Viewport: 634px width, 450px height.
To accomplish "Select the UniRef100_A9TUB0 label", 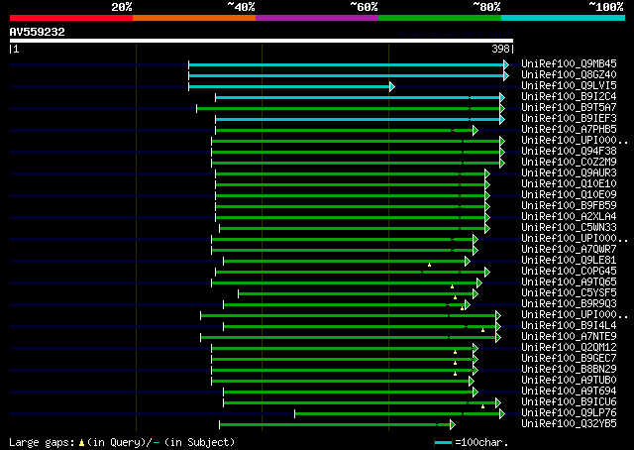I will click(x=569, y=381).
